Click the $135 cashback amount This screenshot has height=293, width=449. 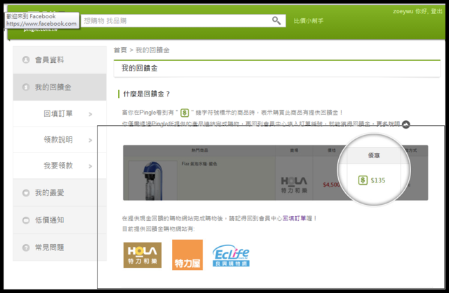(378, 180)
